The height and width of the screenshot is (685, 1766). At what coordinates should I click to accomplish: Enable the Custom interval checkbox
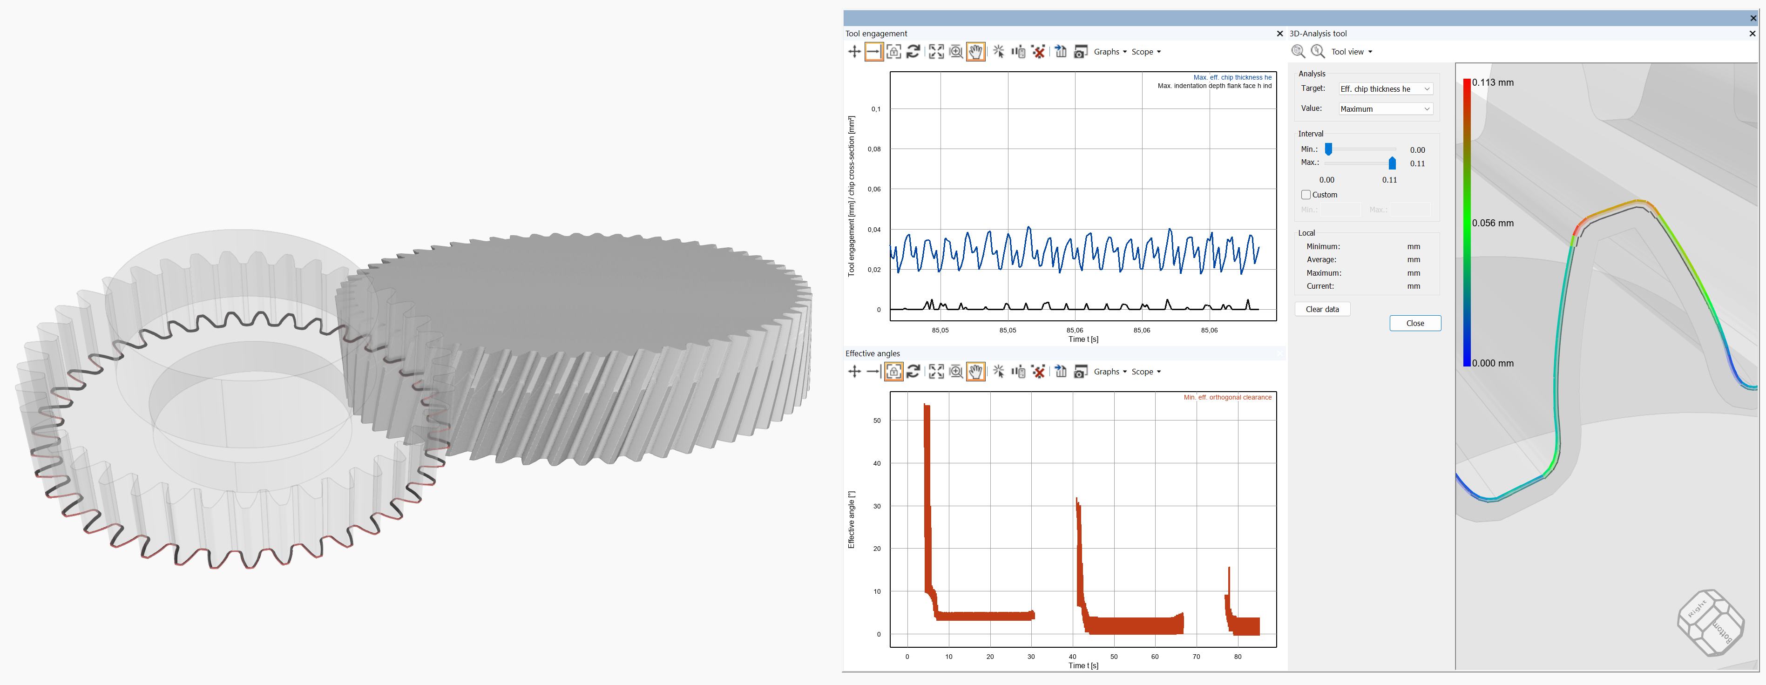[x=1306, y=195]
